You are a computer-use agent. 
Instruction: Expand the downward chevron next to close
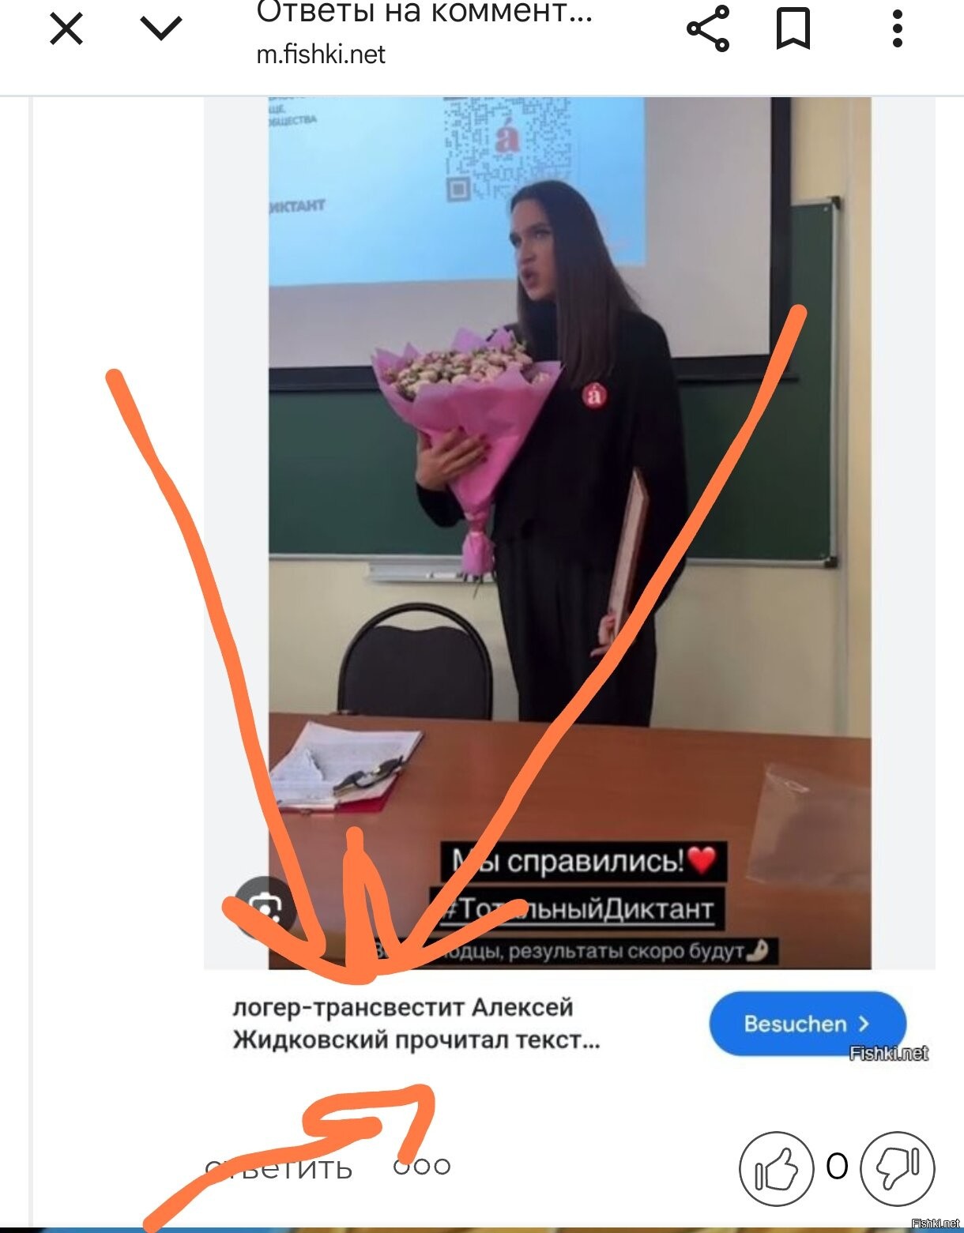click(x=161, y=29)
